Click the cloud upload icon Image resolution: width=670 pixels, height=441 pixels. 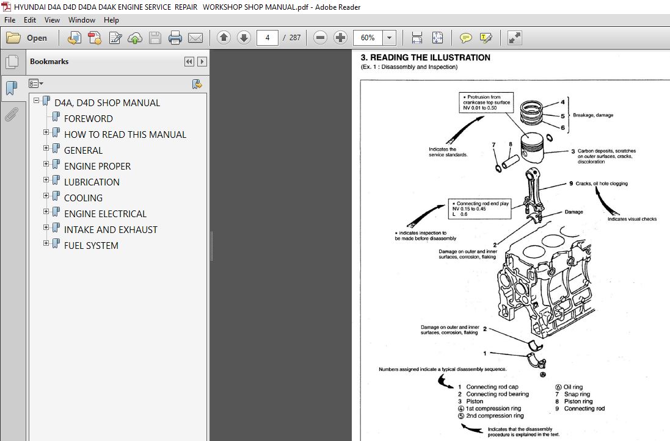pyautogui.click(x=135, y=38)
